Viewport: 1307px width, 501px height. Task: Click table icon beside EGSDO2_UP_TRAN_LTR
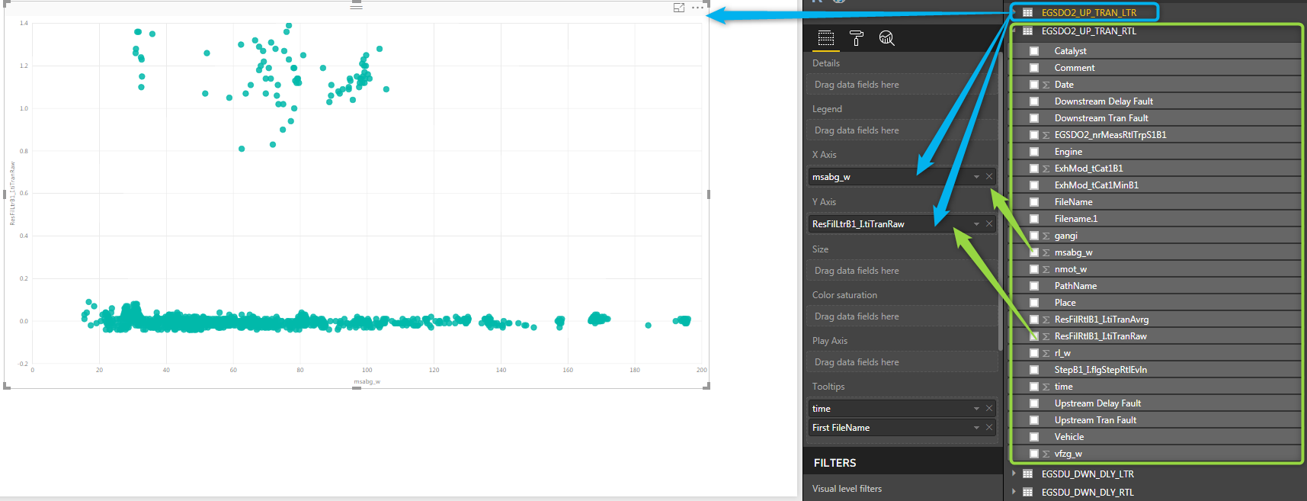coord(1027,13)
